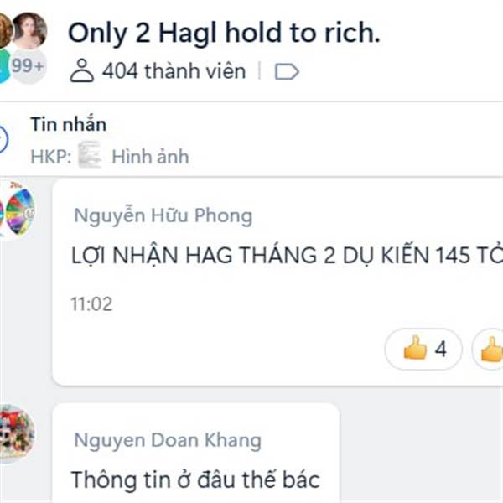Click sender name Nguyễn Hữu Phong

[163, 215]
